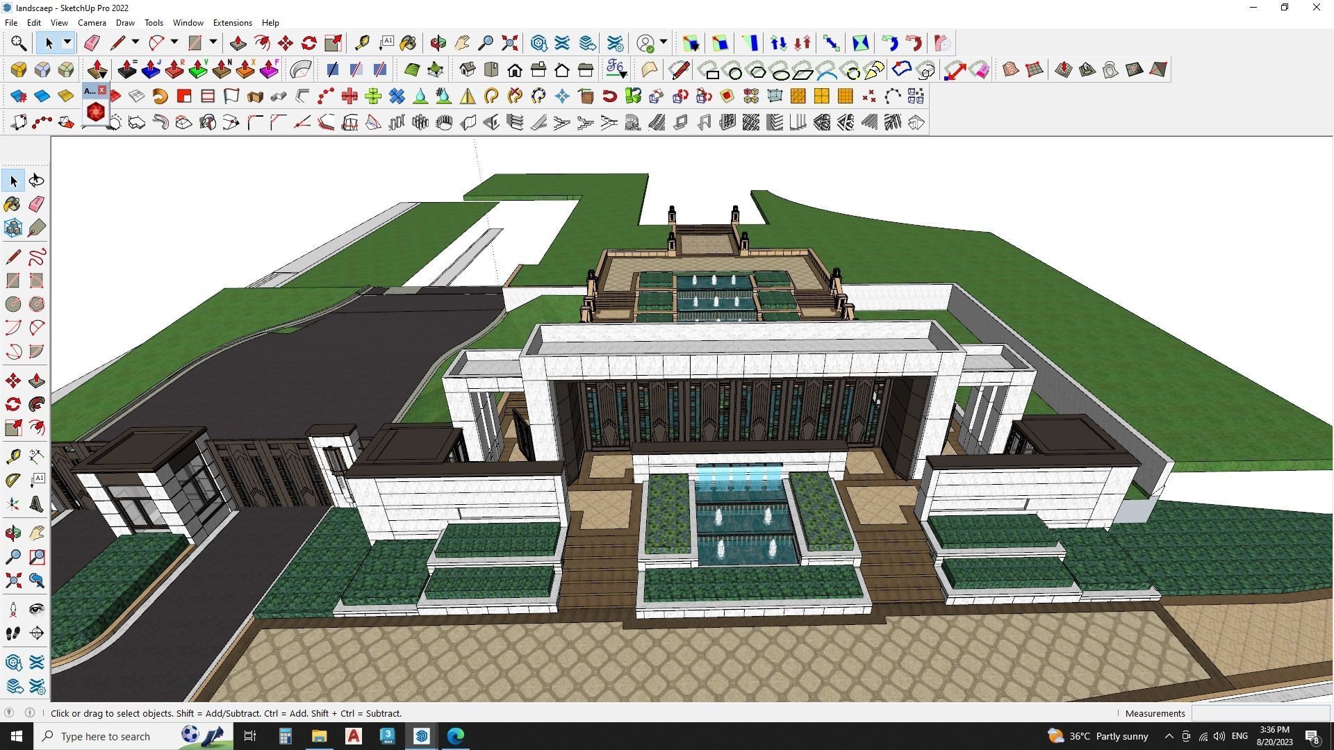Open the Windows Start menu

[x=17, y=736]
